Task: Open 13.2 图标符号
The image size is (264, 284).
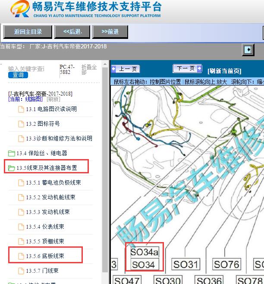Action: (x=43, y=124)
